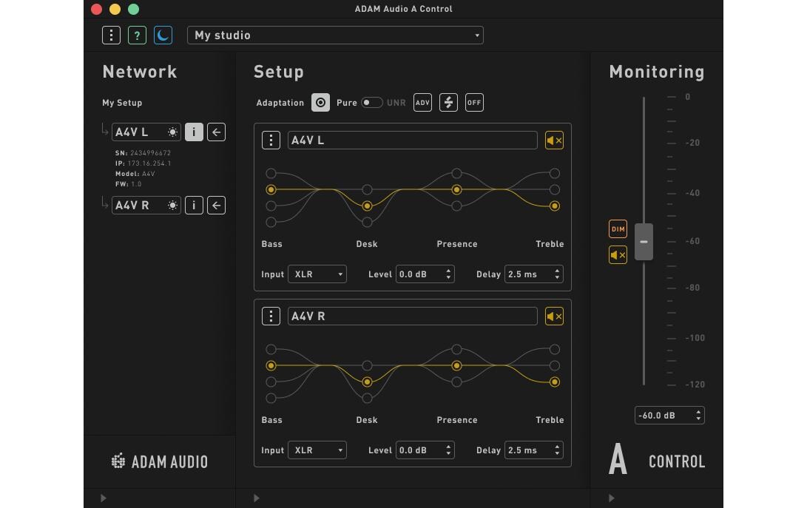Click the yellow minimize window button
The image size is (807, 508).
115,9
